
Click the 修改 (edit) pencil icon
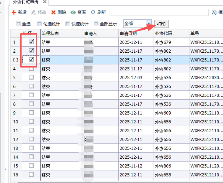[33, 12]
